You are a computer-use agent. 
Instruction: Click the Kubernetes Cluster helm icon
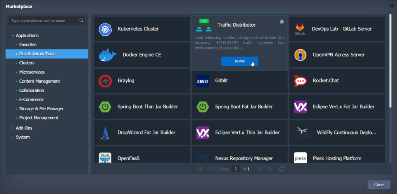point(105,29)
